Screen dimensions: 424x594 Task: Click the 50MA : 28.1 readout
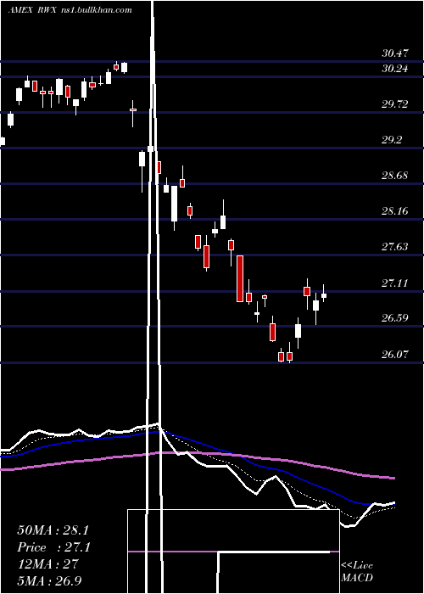coord(53,530)
